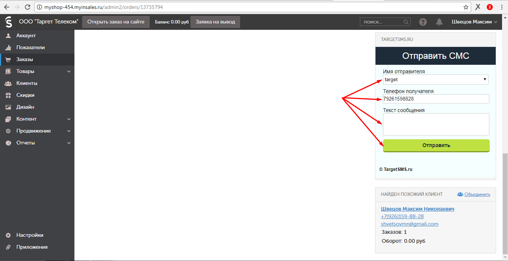
Task: Expand the Товары submenu chevron
Action: 69,71
